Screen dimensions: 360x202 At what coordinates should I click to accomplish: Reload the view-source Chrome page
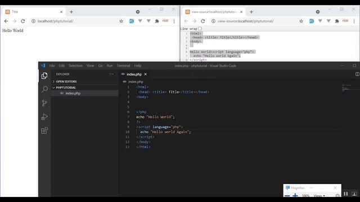[203, 21]
